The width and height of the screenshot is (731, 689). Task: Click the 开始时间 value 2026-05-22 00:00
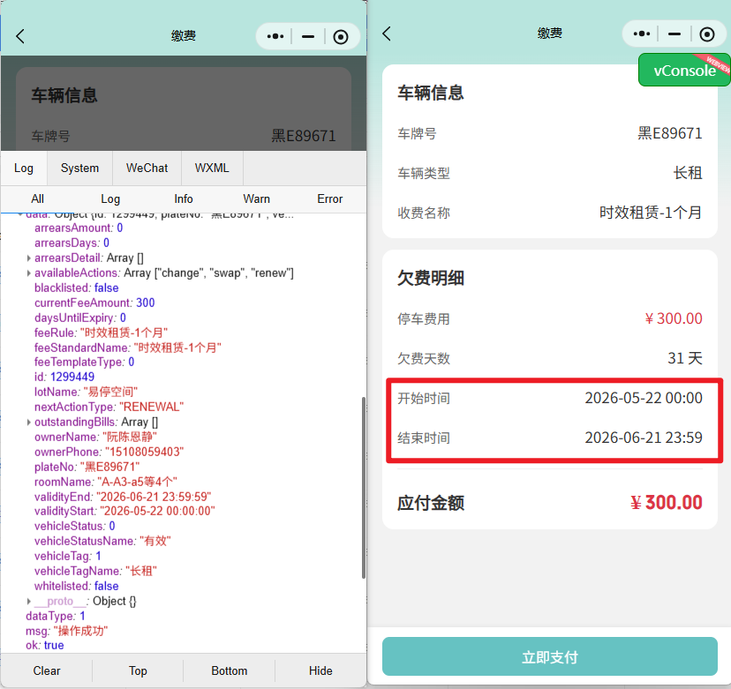click(644, 398)
